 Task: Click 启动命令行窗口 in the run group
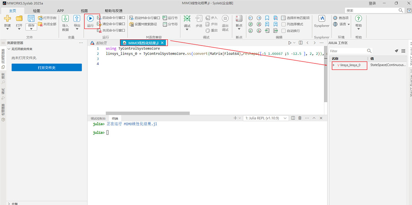pyautogui.click(x=111, y=18)
